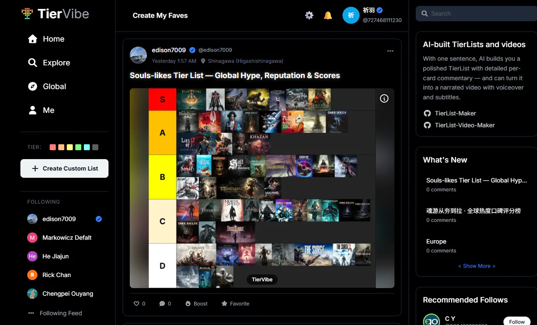The height and width of the screenshot is (325, 537).
Task: Follow the recommended user C Y
Action: (x=517, y=321)
